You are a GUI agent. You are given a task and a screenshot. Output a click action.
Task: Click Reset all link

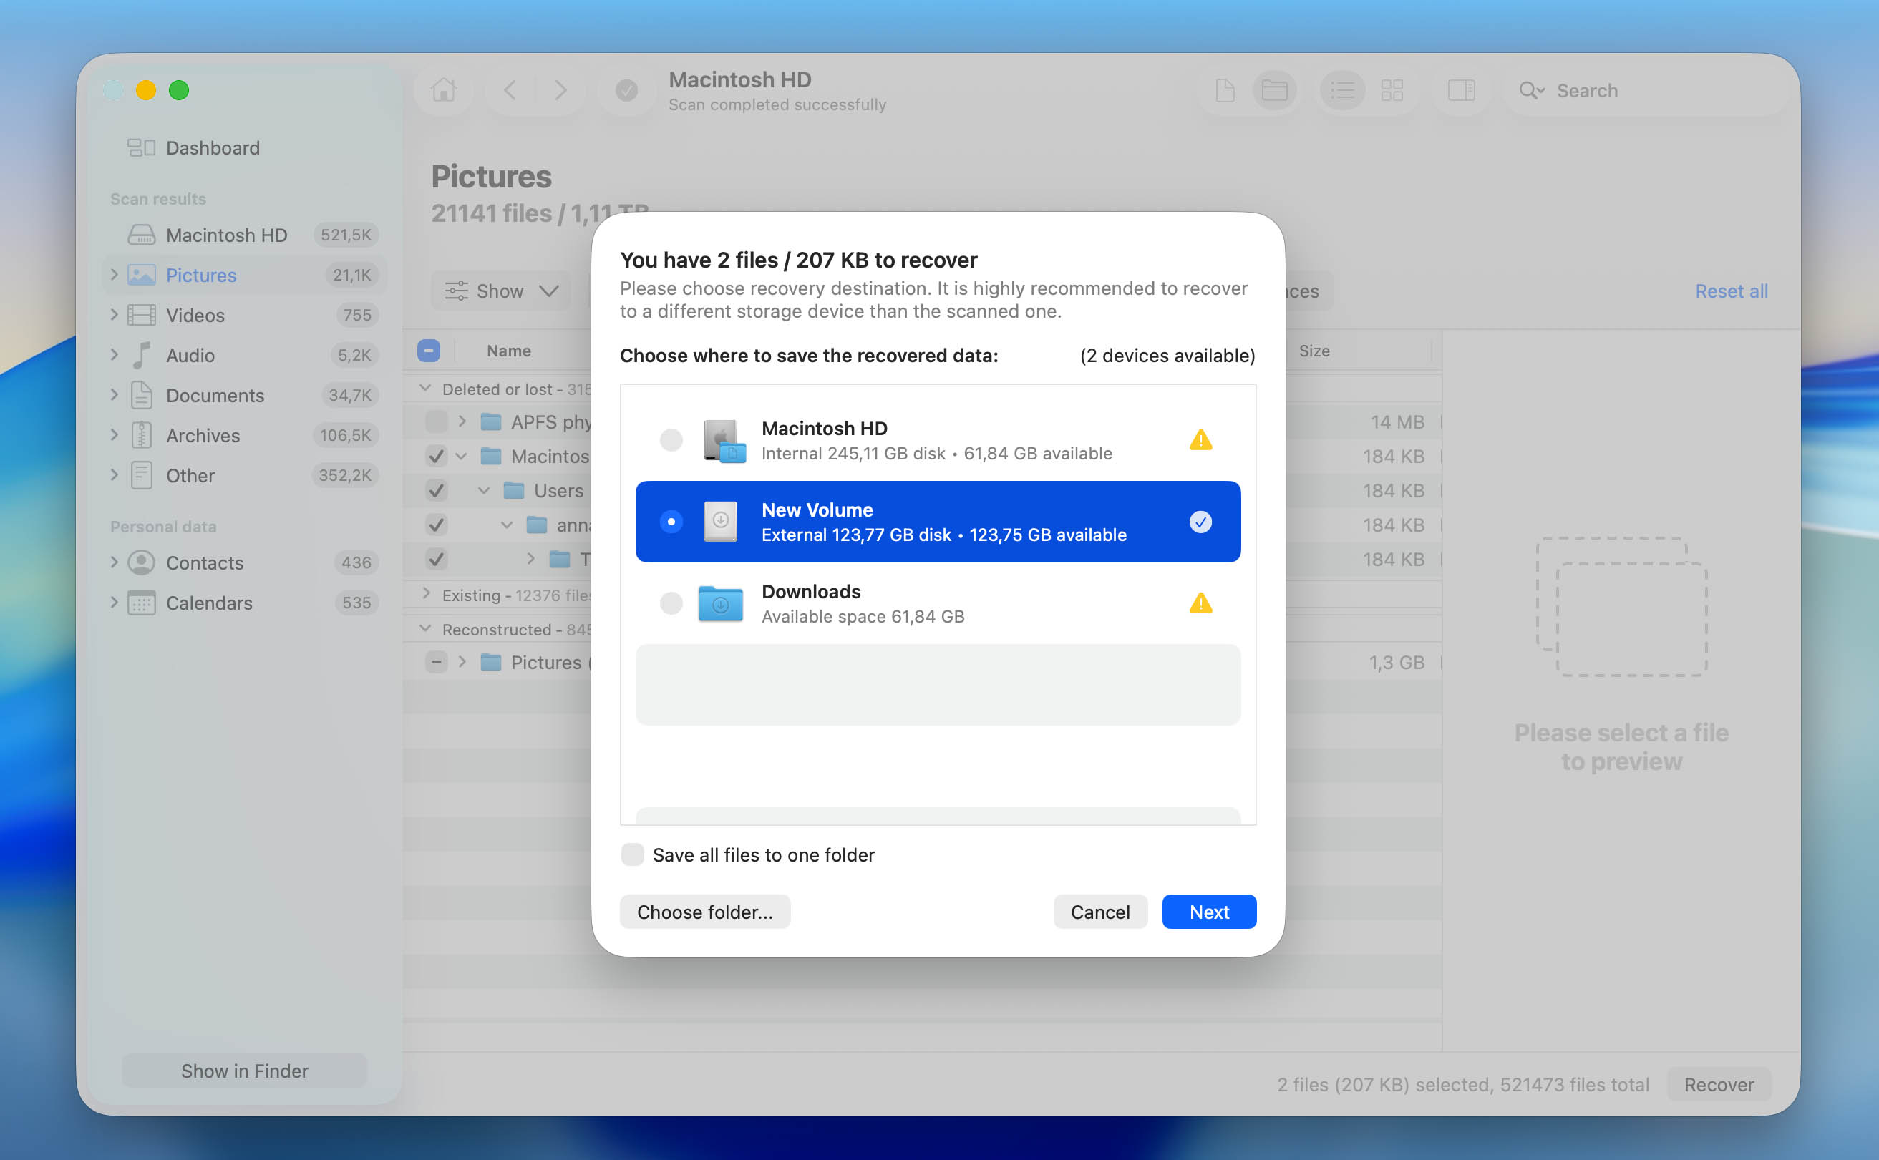coord(1732,291)
